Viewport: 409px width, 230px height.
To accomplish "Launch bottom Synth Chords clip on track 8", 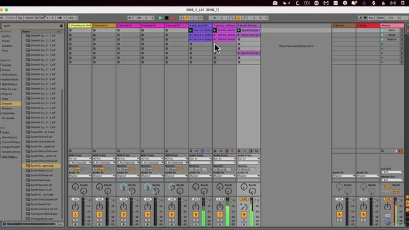I will (238, 53).
